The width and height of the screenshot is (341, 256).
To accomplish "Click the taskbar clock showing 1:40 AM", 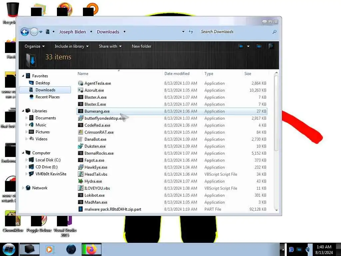I will 324,249.
